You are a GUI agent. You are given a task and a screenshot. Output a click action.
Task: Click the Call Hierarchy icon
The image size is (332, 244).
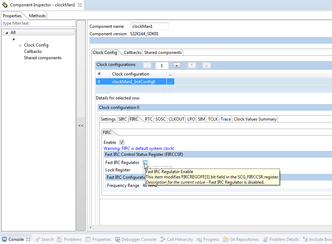[163, 239]
